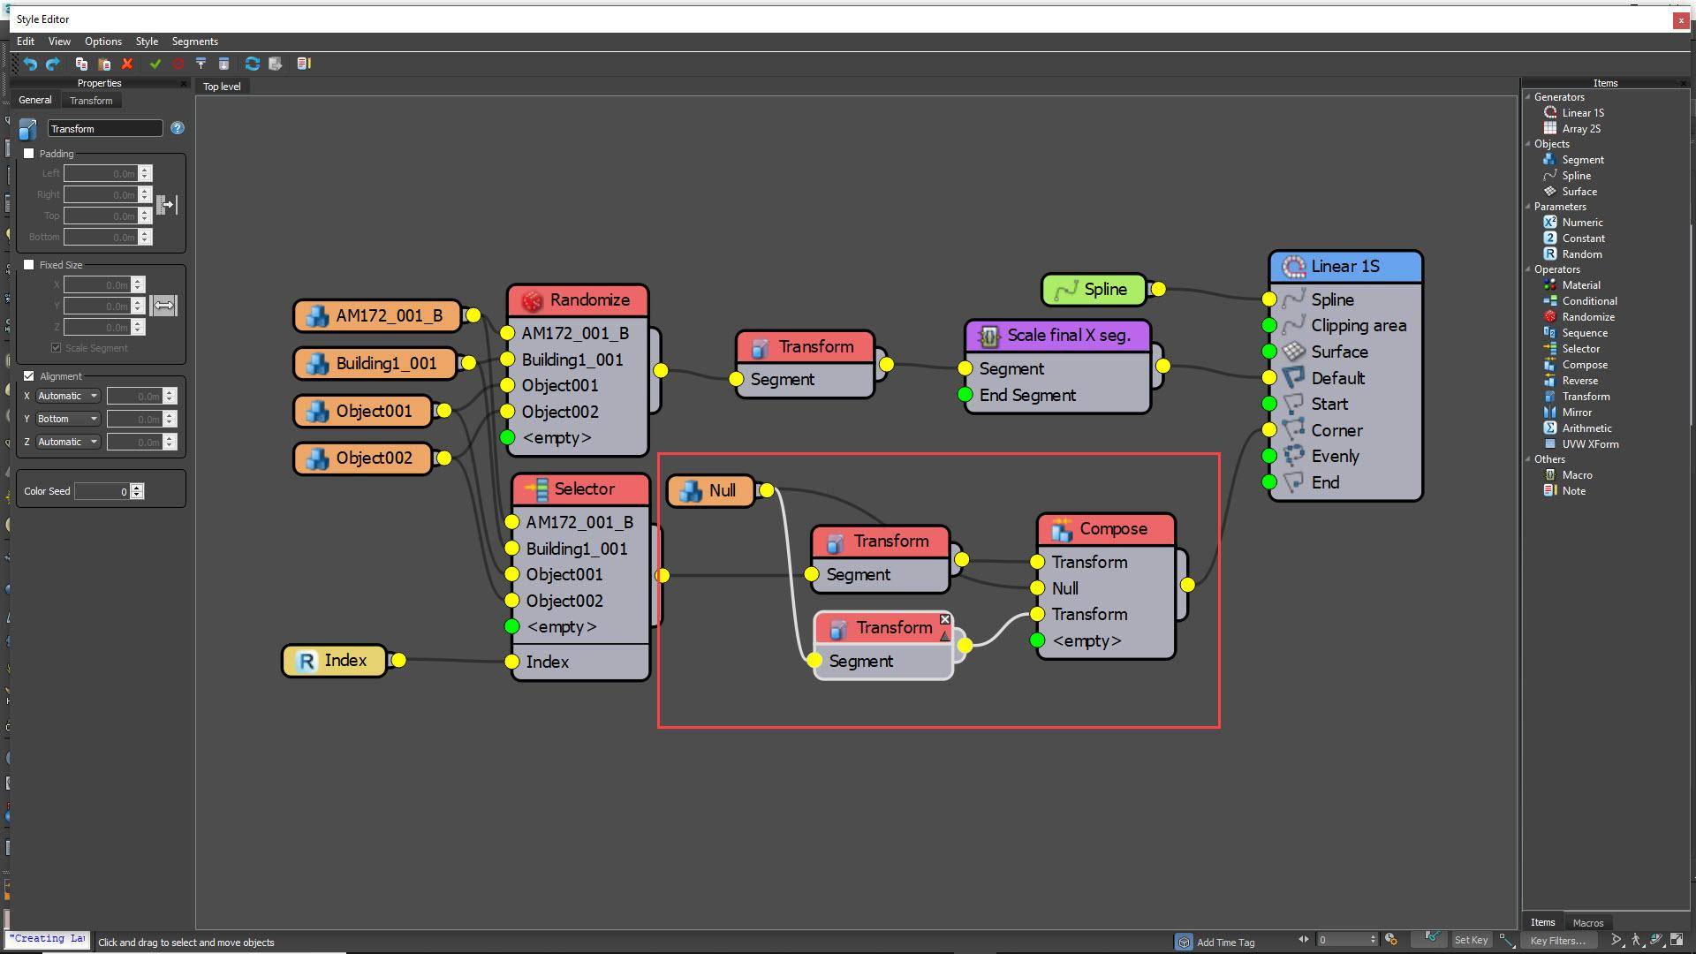This screenshot has width=1696, height=954.
Task: Click the green checkmark validate icon
Action: 156,64
